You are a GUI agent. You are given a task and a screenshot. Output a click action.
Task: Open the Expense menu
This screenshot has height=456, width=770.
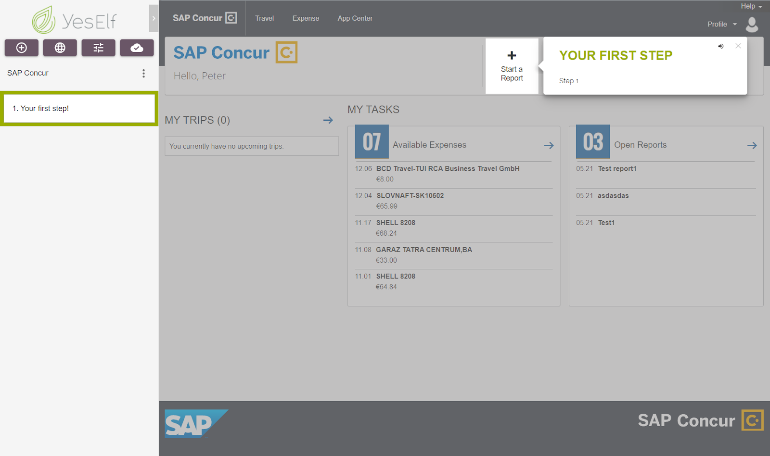point(306,18)
